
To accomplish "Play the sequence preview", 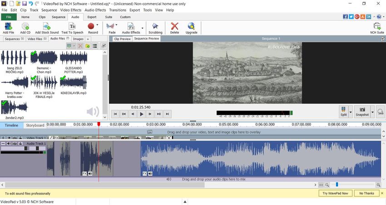I will (x=141, y=114).
